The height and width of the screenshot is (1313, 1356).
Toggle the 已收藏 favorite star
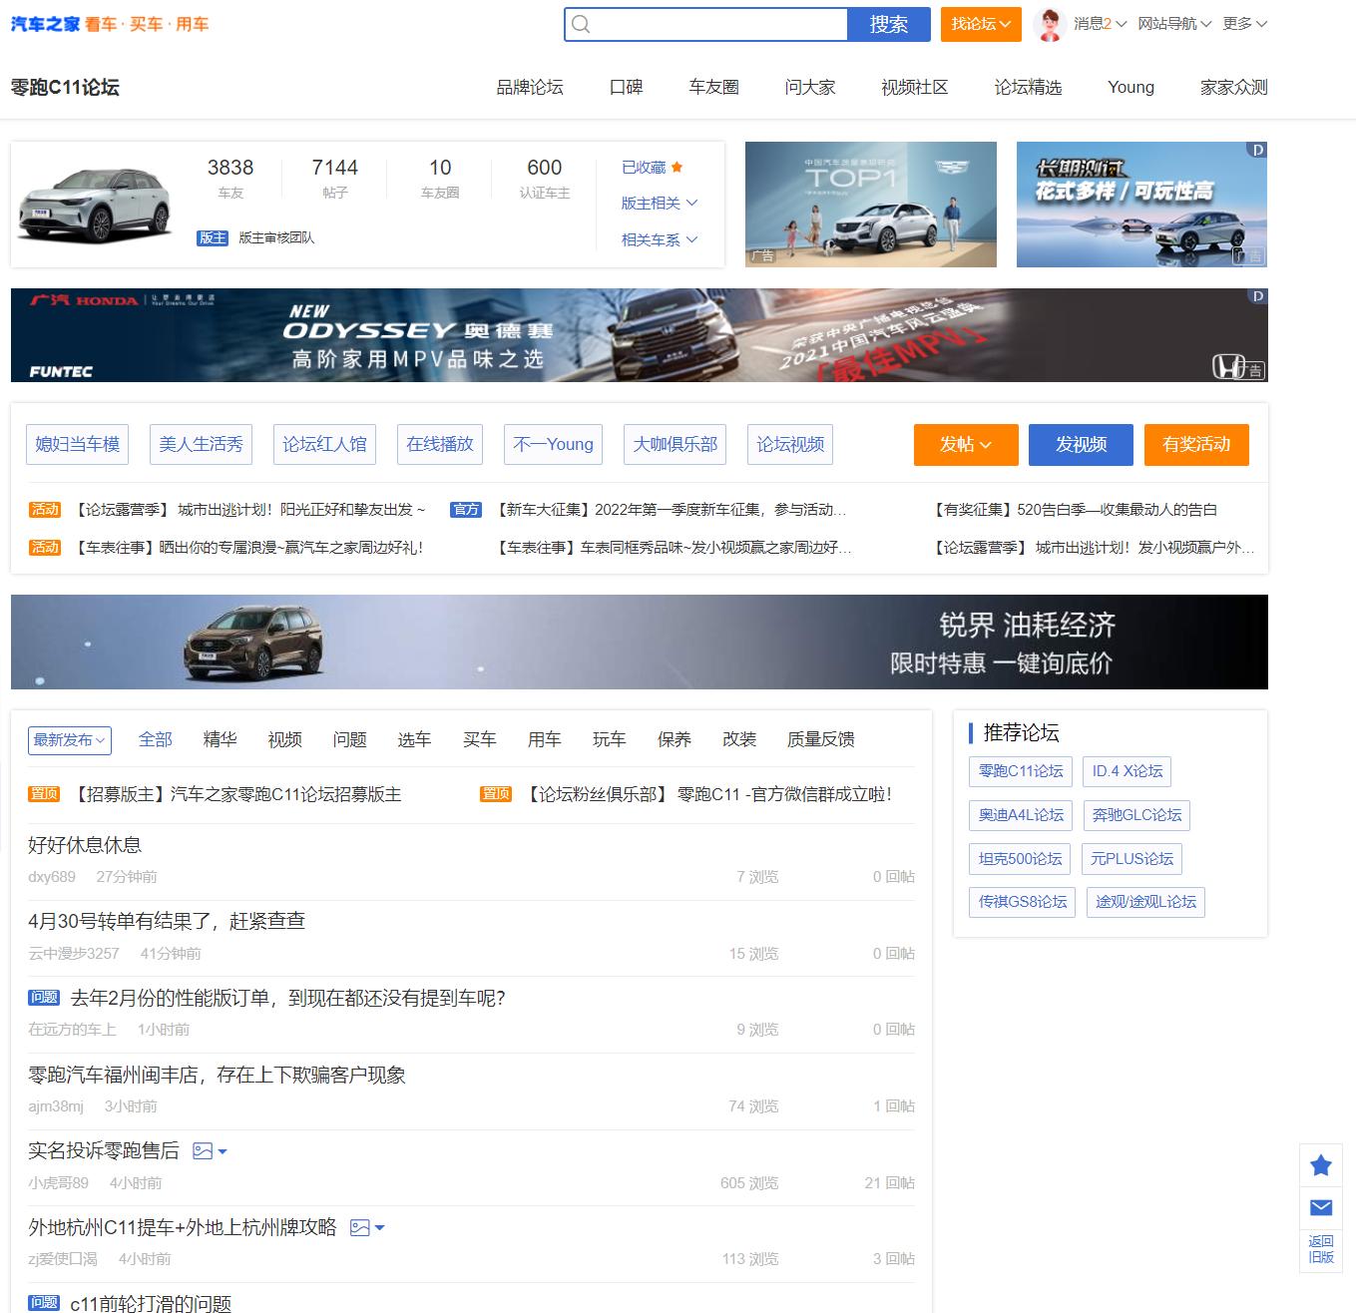(x=677, y=167)
